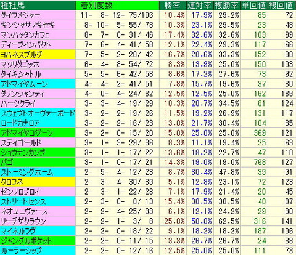The height and width of the screenshot is (255, 296).
Task: Click 単回値 111 in ルーラーシップ row
Action: [260, 251]
